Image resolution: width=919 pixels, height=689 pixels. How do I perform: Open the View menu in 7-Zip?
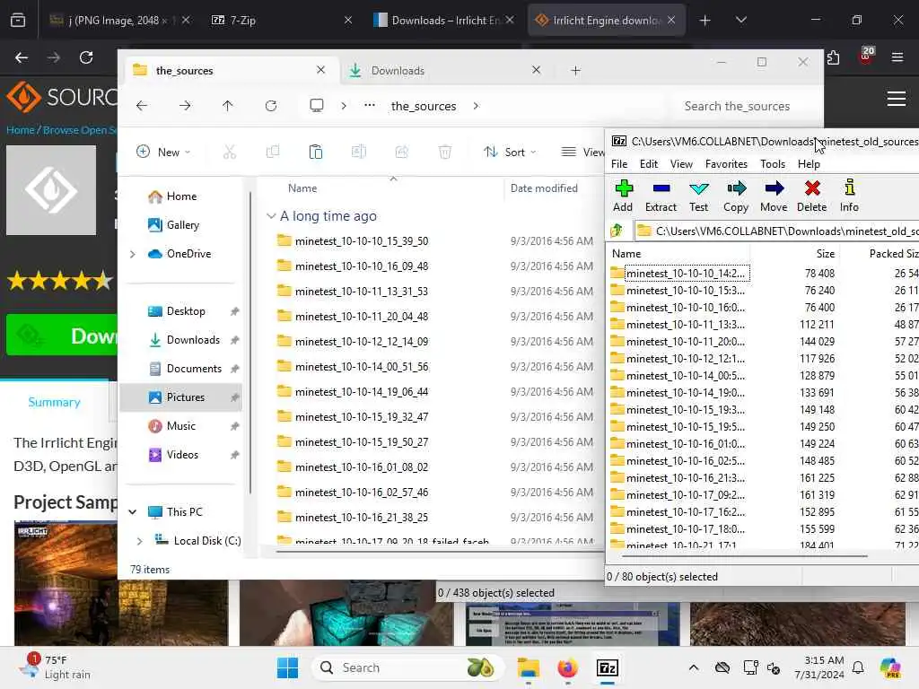point(681,164)
